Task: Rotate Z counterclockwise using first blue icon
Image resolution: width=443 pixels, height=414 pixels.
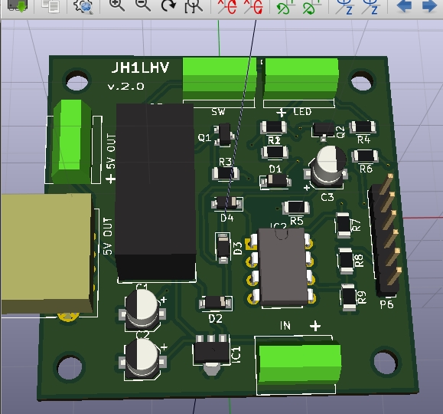Action: coord(344,6)
